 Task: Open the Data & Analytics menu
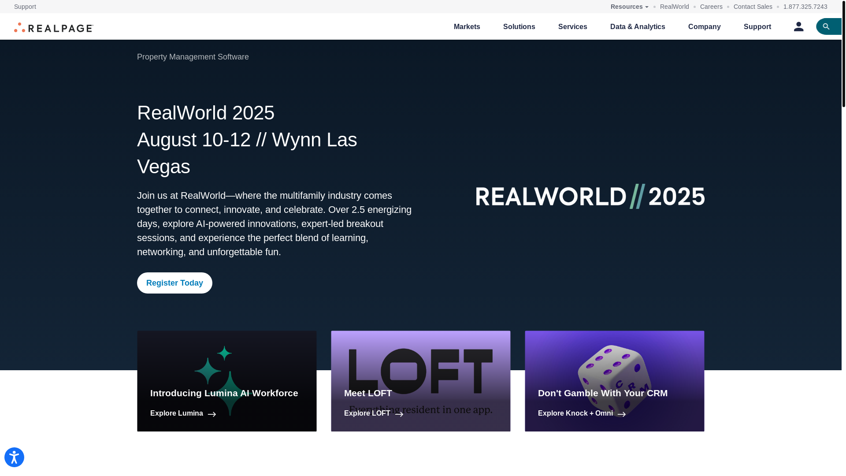pyautogui.click(x=638, y=26)
